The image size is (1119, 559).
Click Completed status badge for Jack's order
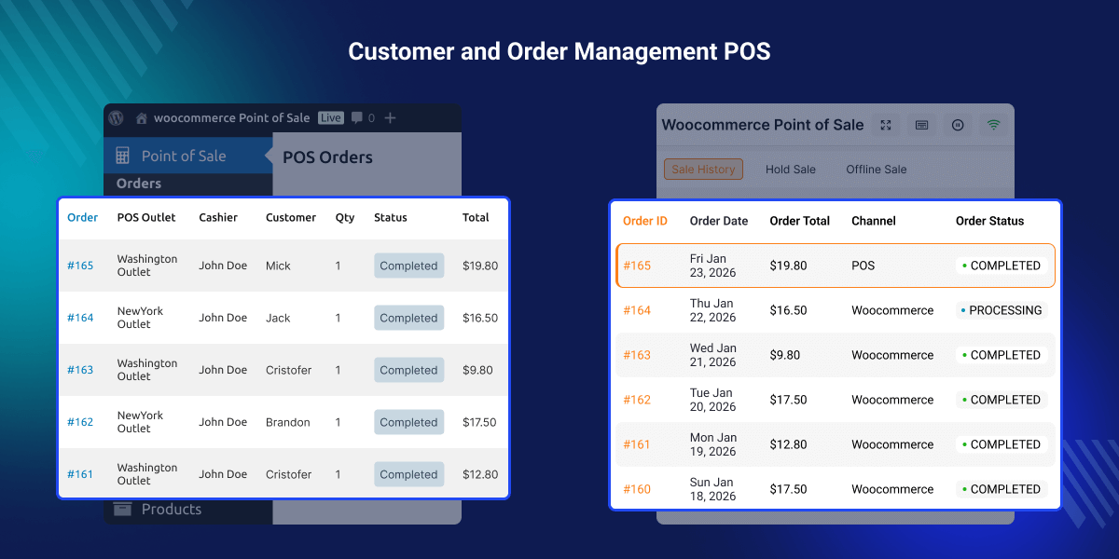tap(408, 318)
